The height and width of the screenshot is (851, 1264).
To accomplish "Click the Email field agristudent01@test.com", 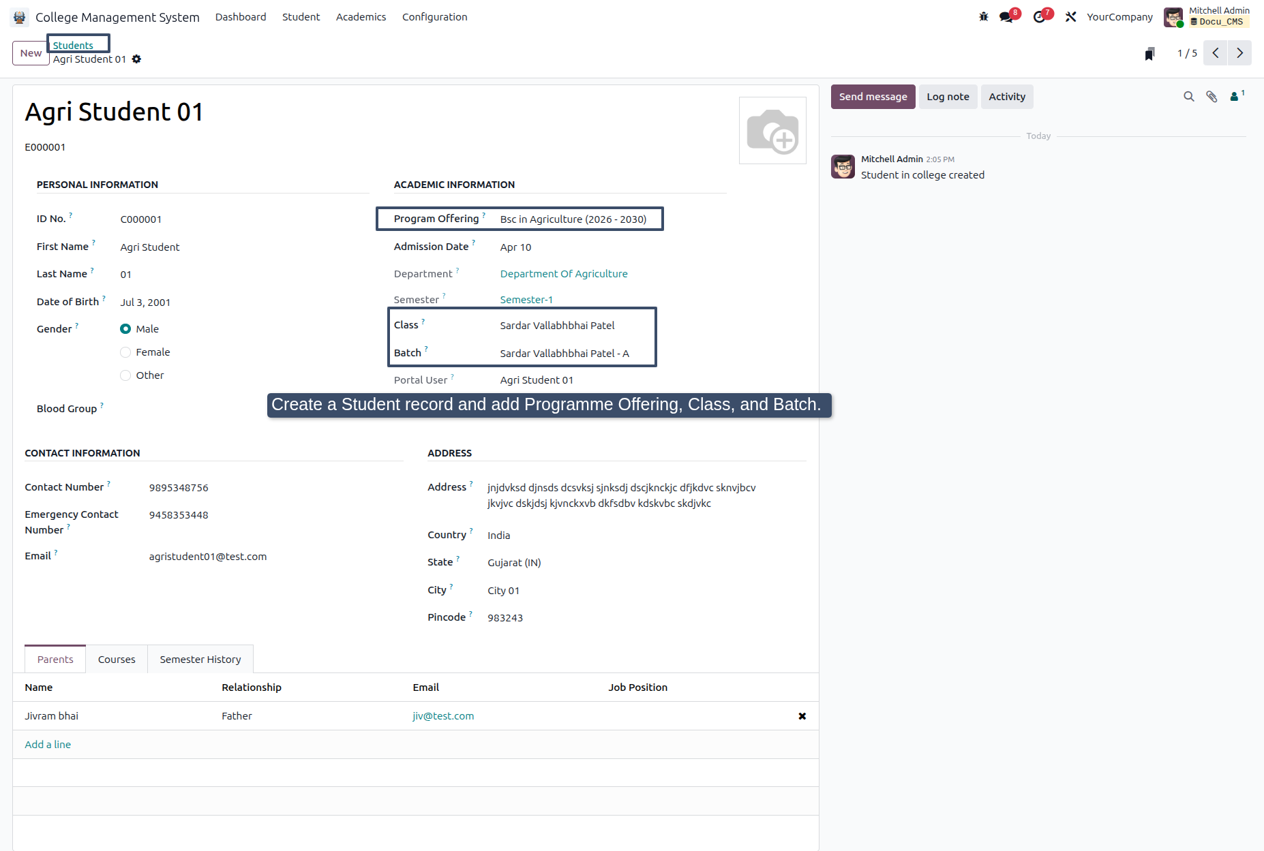I will (208, 557).
